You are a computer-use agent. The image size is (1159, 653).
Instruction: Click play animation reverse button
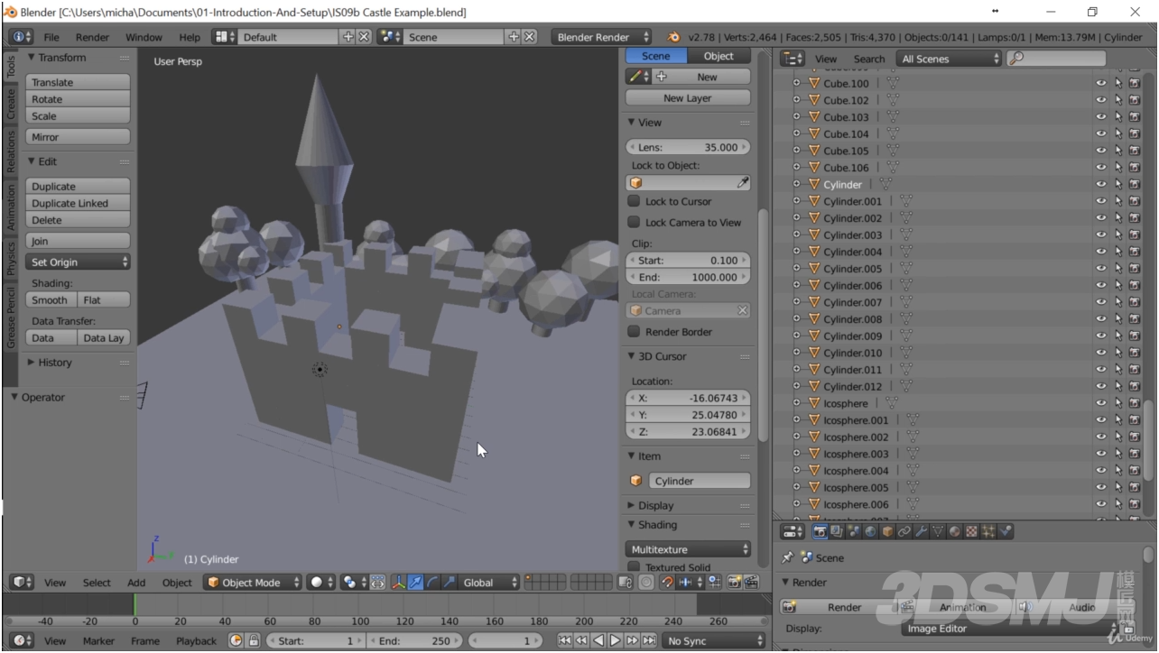pos(598,640)
